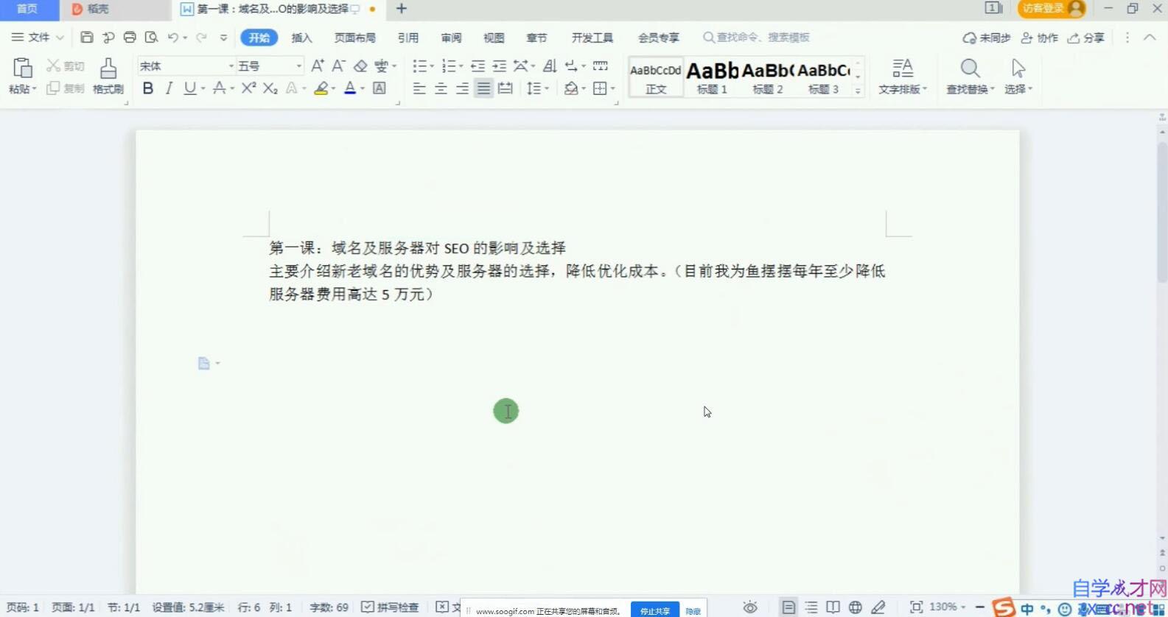The width and height of the screenshot is (1168, 617).
Task: Apply Subscript formatting
Action: click(270, 88)
